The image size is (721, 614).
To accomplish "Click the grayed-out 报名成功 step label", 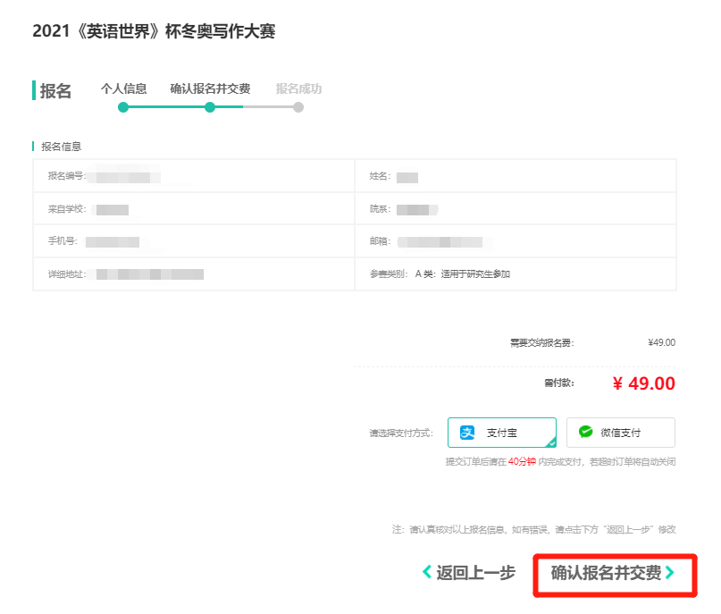I will point(298,88).
